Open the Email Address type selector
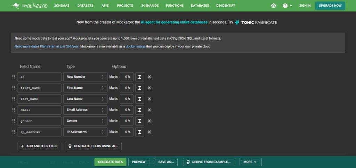The width and height of the screenshot is (356, 168). [x=86, y=110]
